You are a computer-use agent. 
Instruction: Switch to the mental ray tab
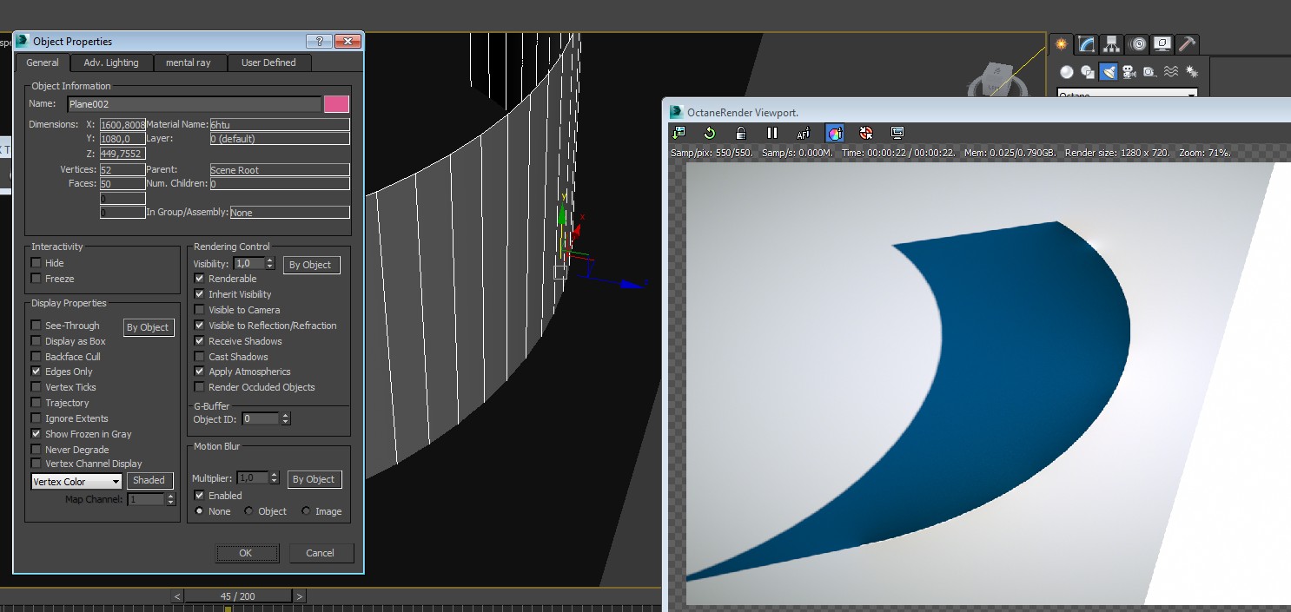pos(189,63)
